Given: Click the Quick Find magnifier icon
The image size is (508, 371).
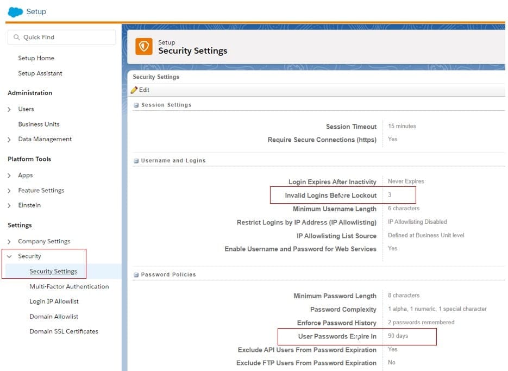Looking at the screenshot, I should [17, 37].
